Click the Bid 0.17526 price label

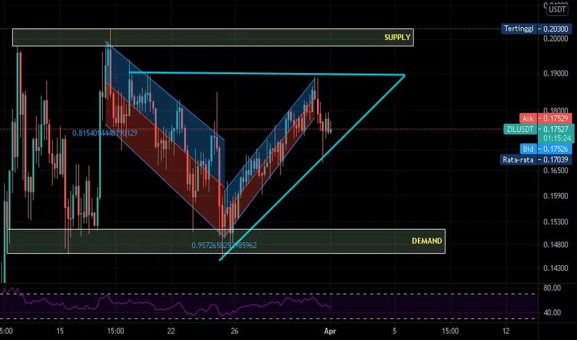[x=545, y=149]
